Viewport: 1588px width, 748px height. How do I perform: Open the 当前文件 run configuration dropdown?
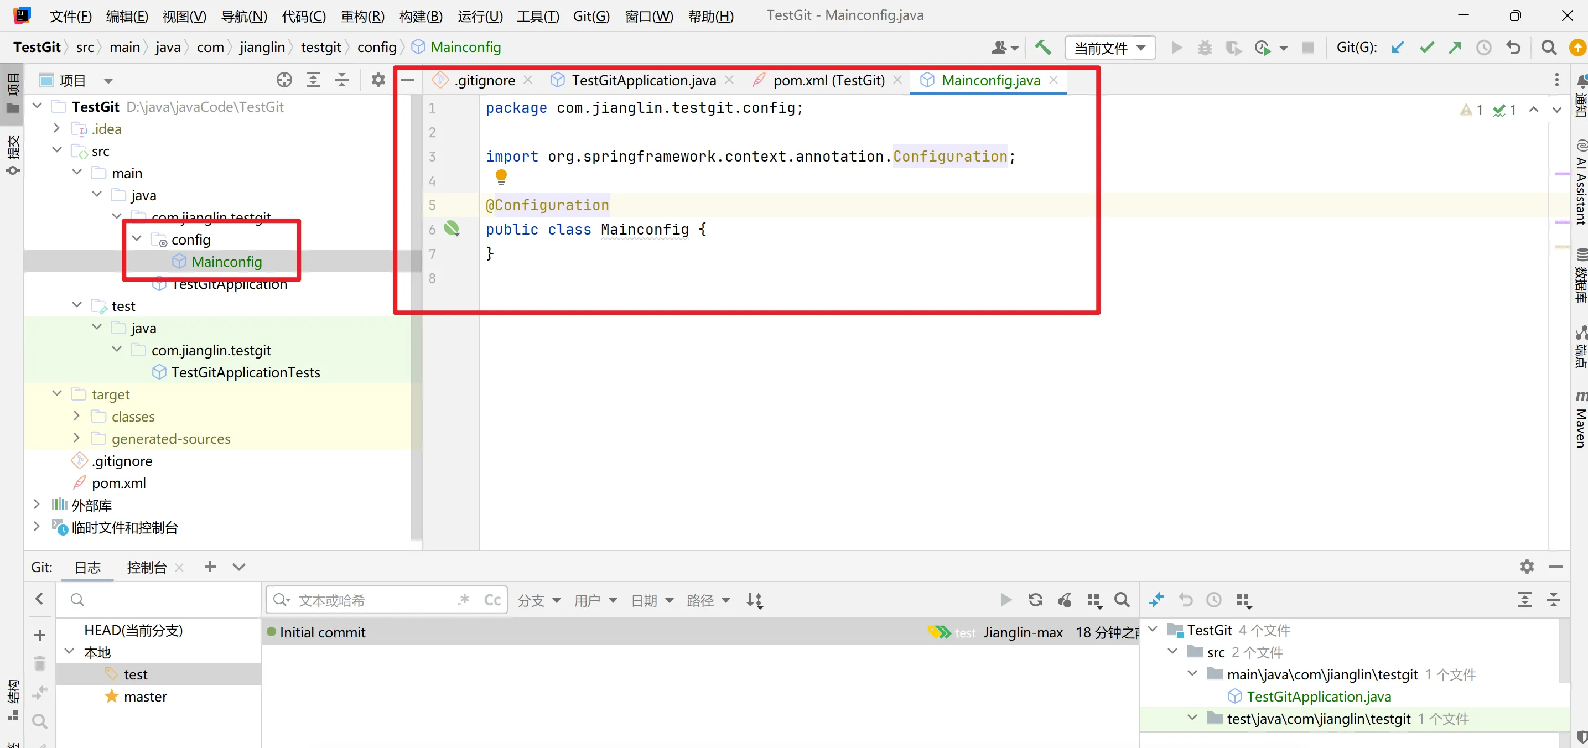[1109, 48]
